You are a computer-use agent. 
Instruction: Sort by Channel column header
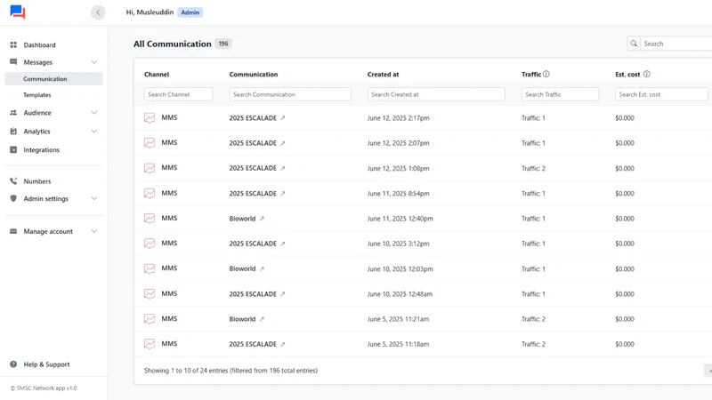157,75
